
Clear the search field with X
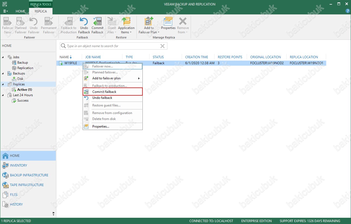(162, 46)
